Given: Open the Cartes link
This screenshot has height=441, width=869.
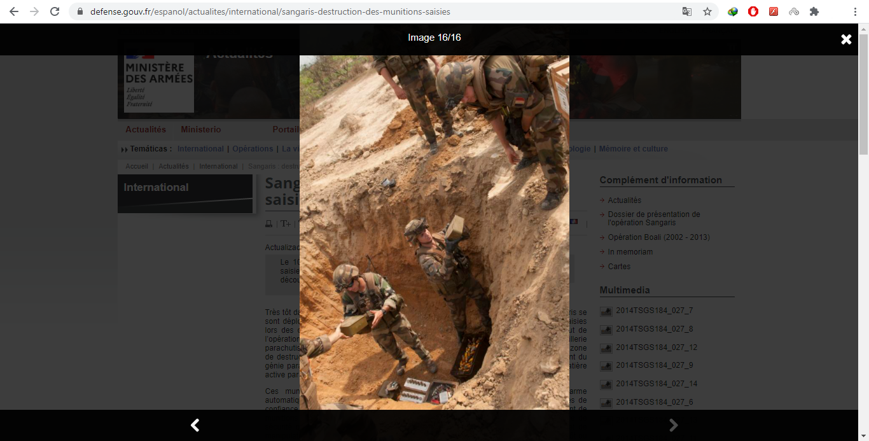Looking at the screenshot, I should click(x=619, y=267).
